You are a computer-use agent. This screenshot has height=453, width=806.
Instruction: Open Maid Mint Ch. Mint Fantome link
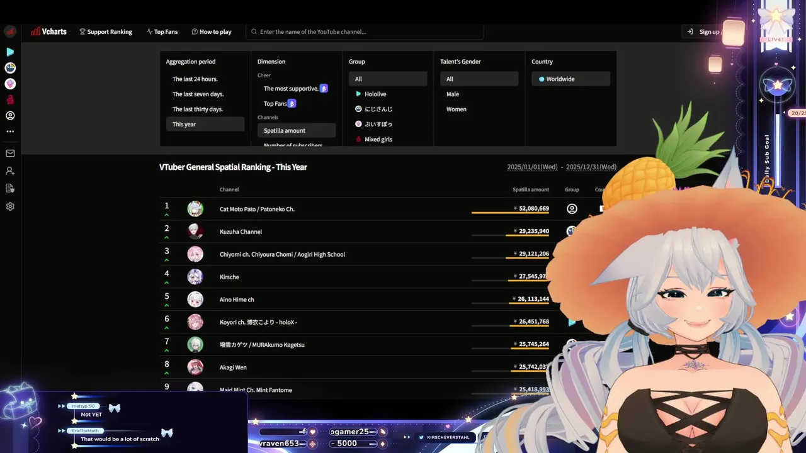tap(256, 390)
